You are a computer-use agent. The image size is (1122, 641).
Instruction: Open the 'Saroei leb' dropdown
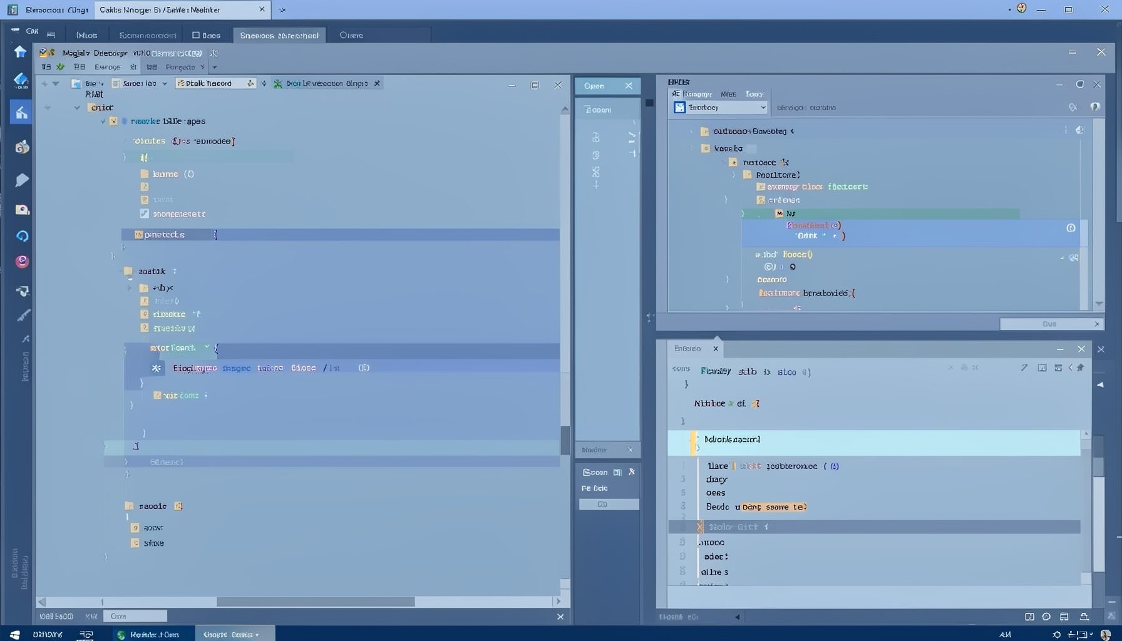click(x=140, y=83)
